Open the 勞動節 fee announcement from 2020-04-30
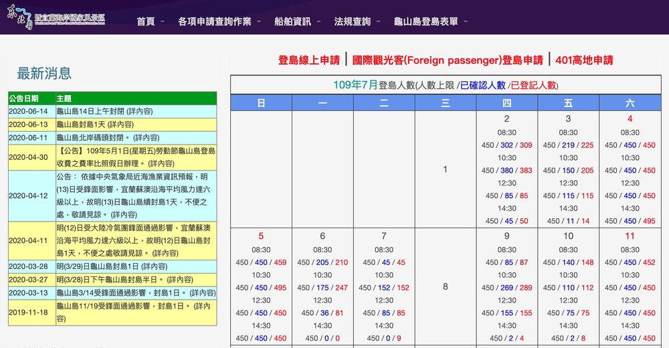Image resolution: width=669 pixels, height=348 pixels. coord(136,157)
